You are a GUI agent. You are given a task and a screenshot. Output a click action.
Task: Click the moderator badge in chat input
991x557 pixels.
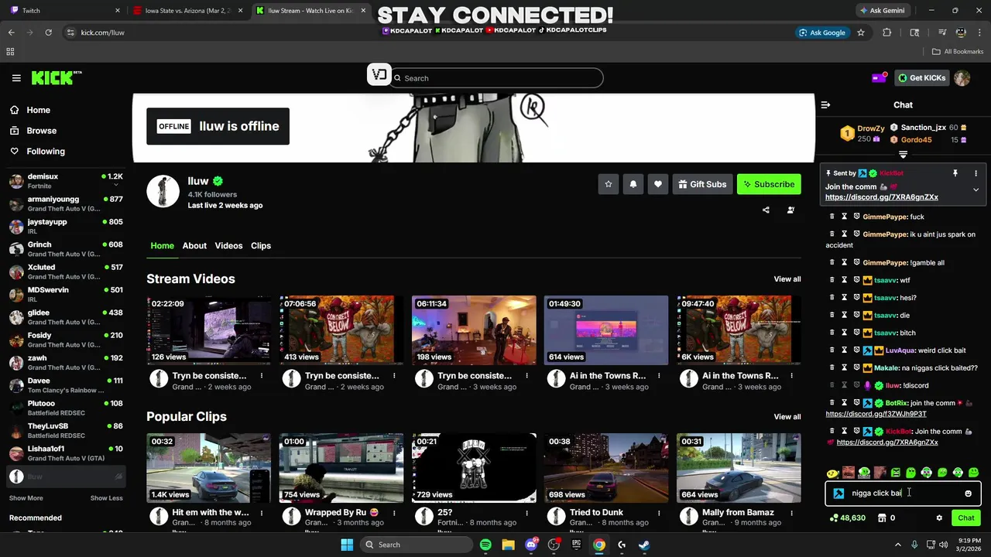(x=838, y=494)
